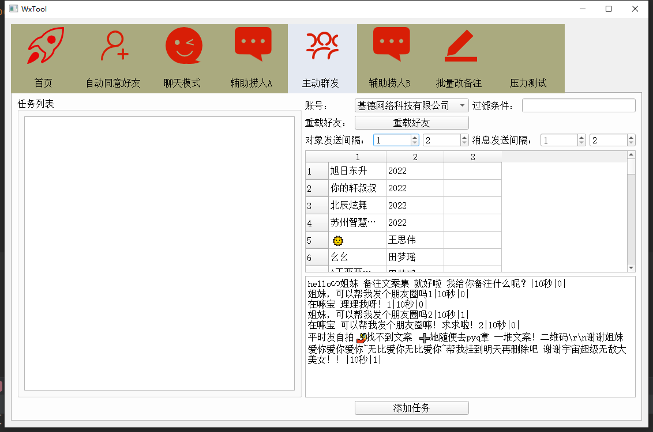
Task: Decrease second 对象发送间隔 value with down arrow
Action: (464, 143)
